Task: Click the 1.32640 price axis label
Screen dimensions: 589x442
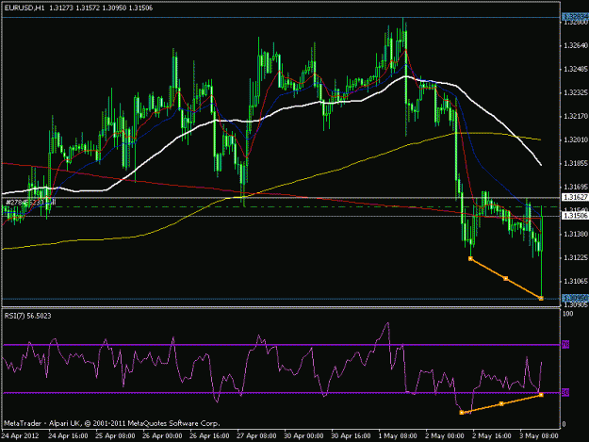Action: click(x=576, y=45)
